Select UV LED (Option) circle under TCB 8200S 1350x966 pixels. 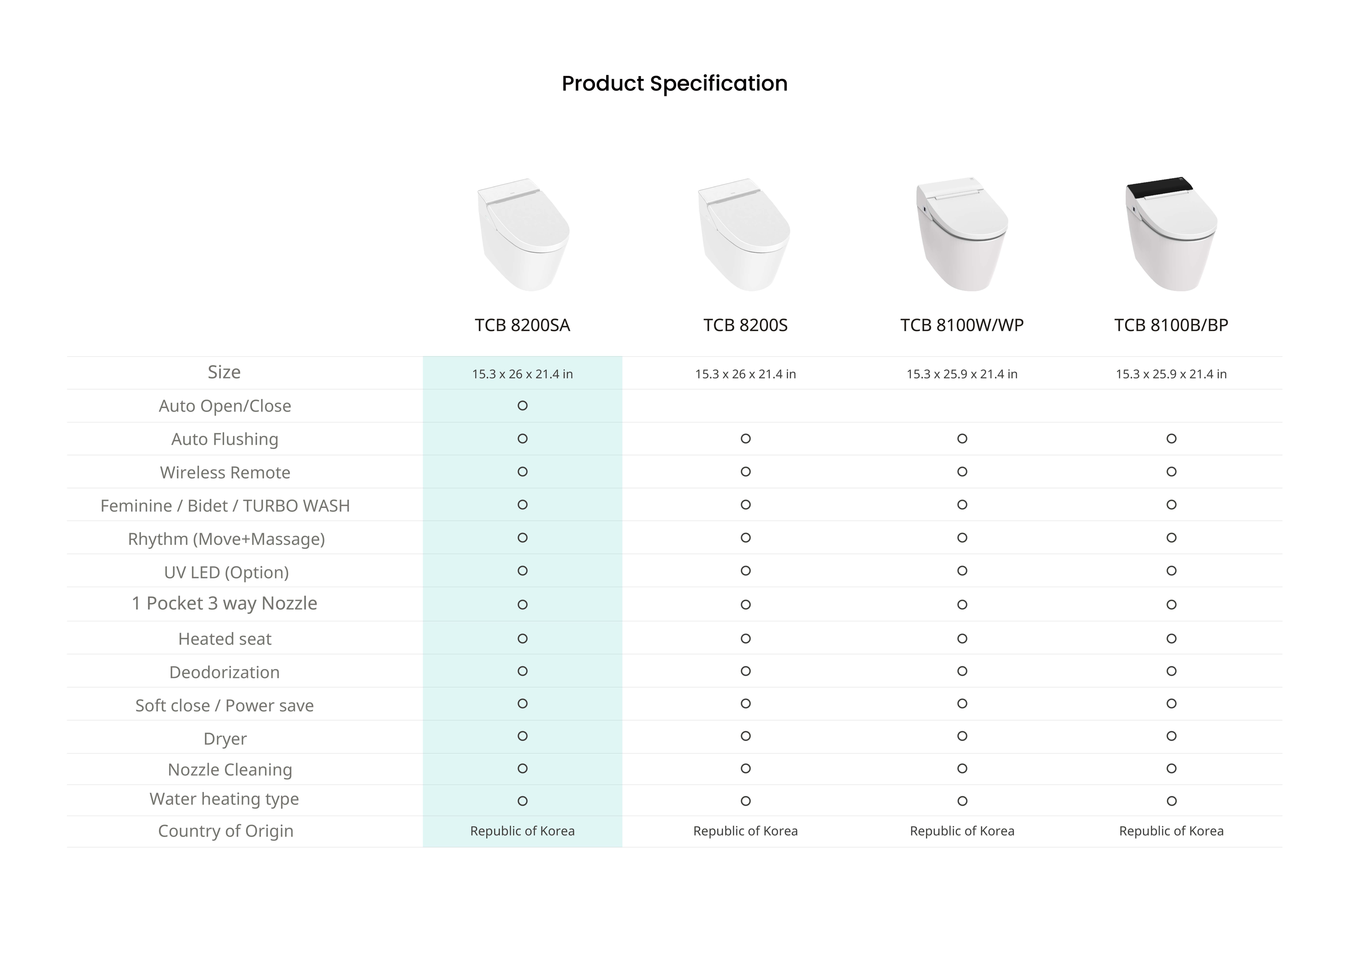(746, 571)
